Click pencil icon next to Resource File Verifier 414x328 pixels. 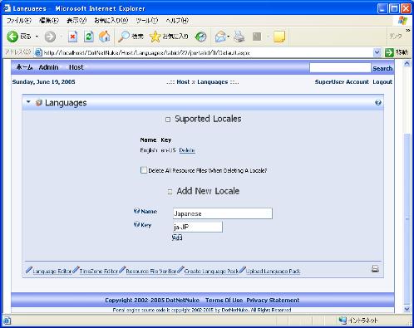(122, 270)
